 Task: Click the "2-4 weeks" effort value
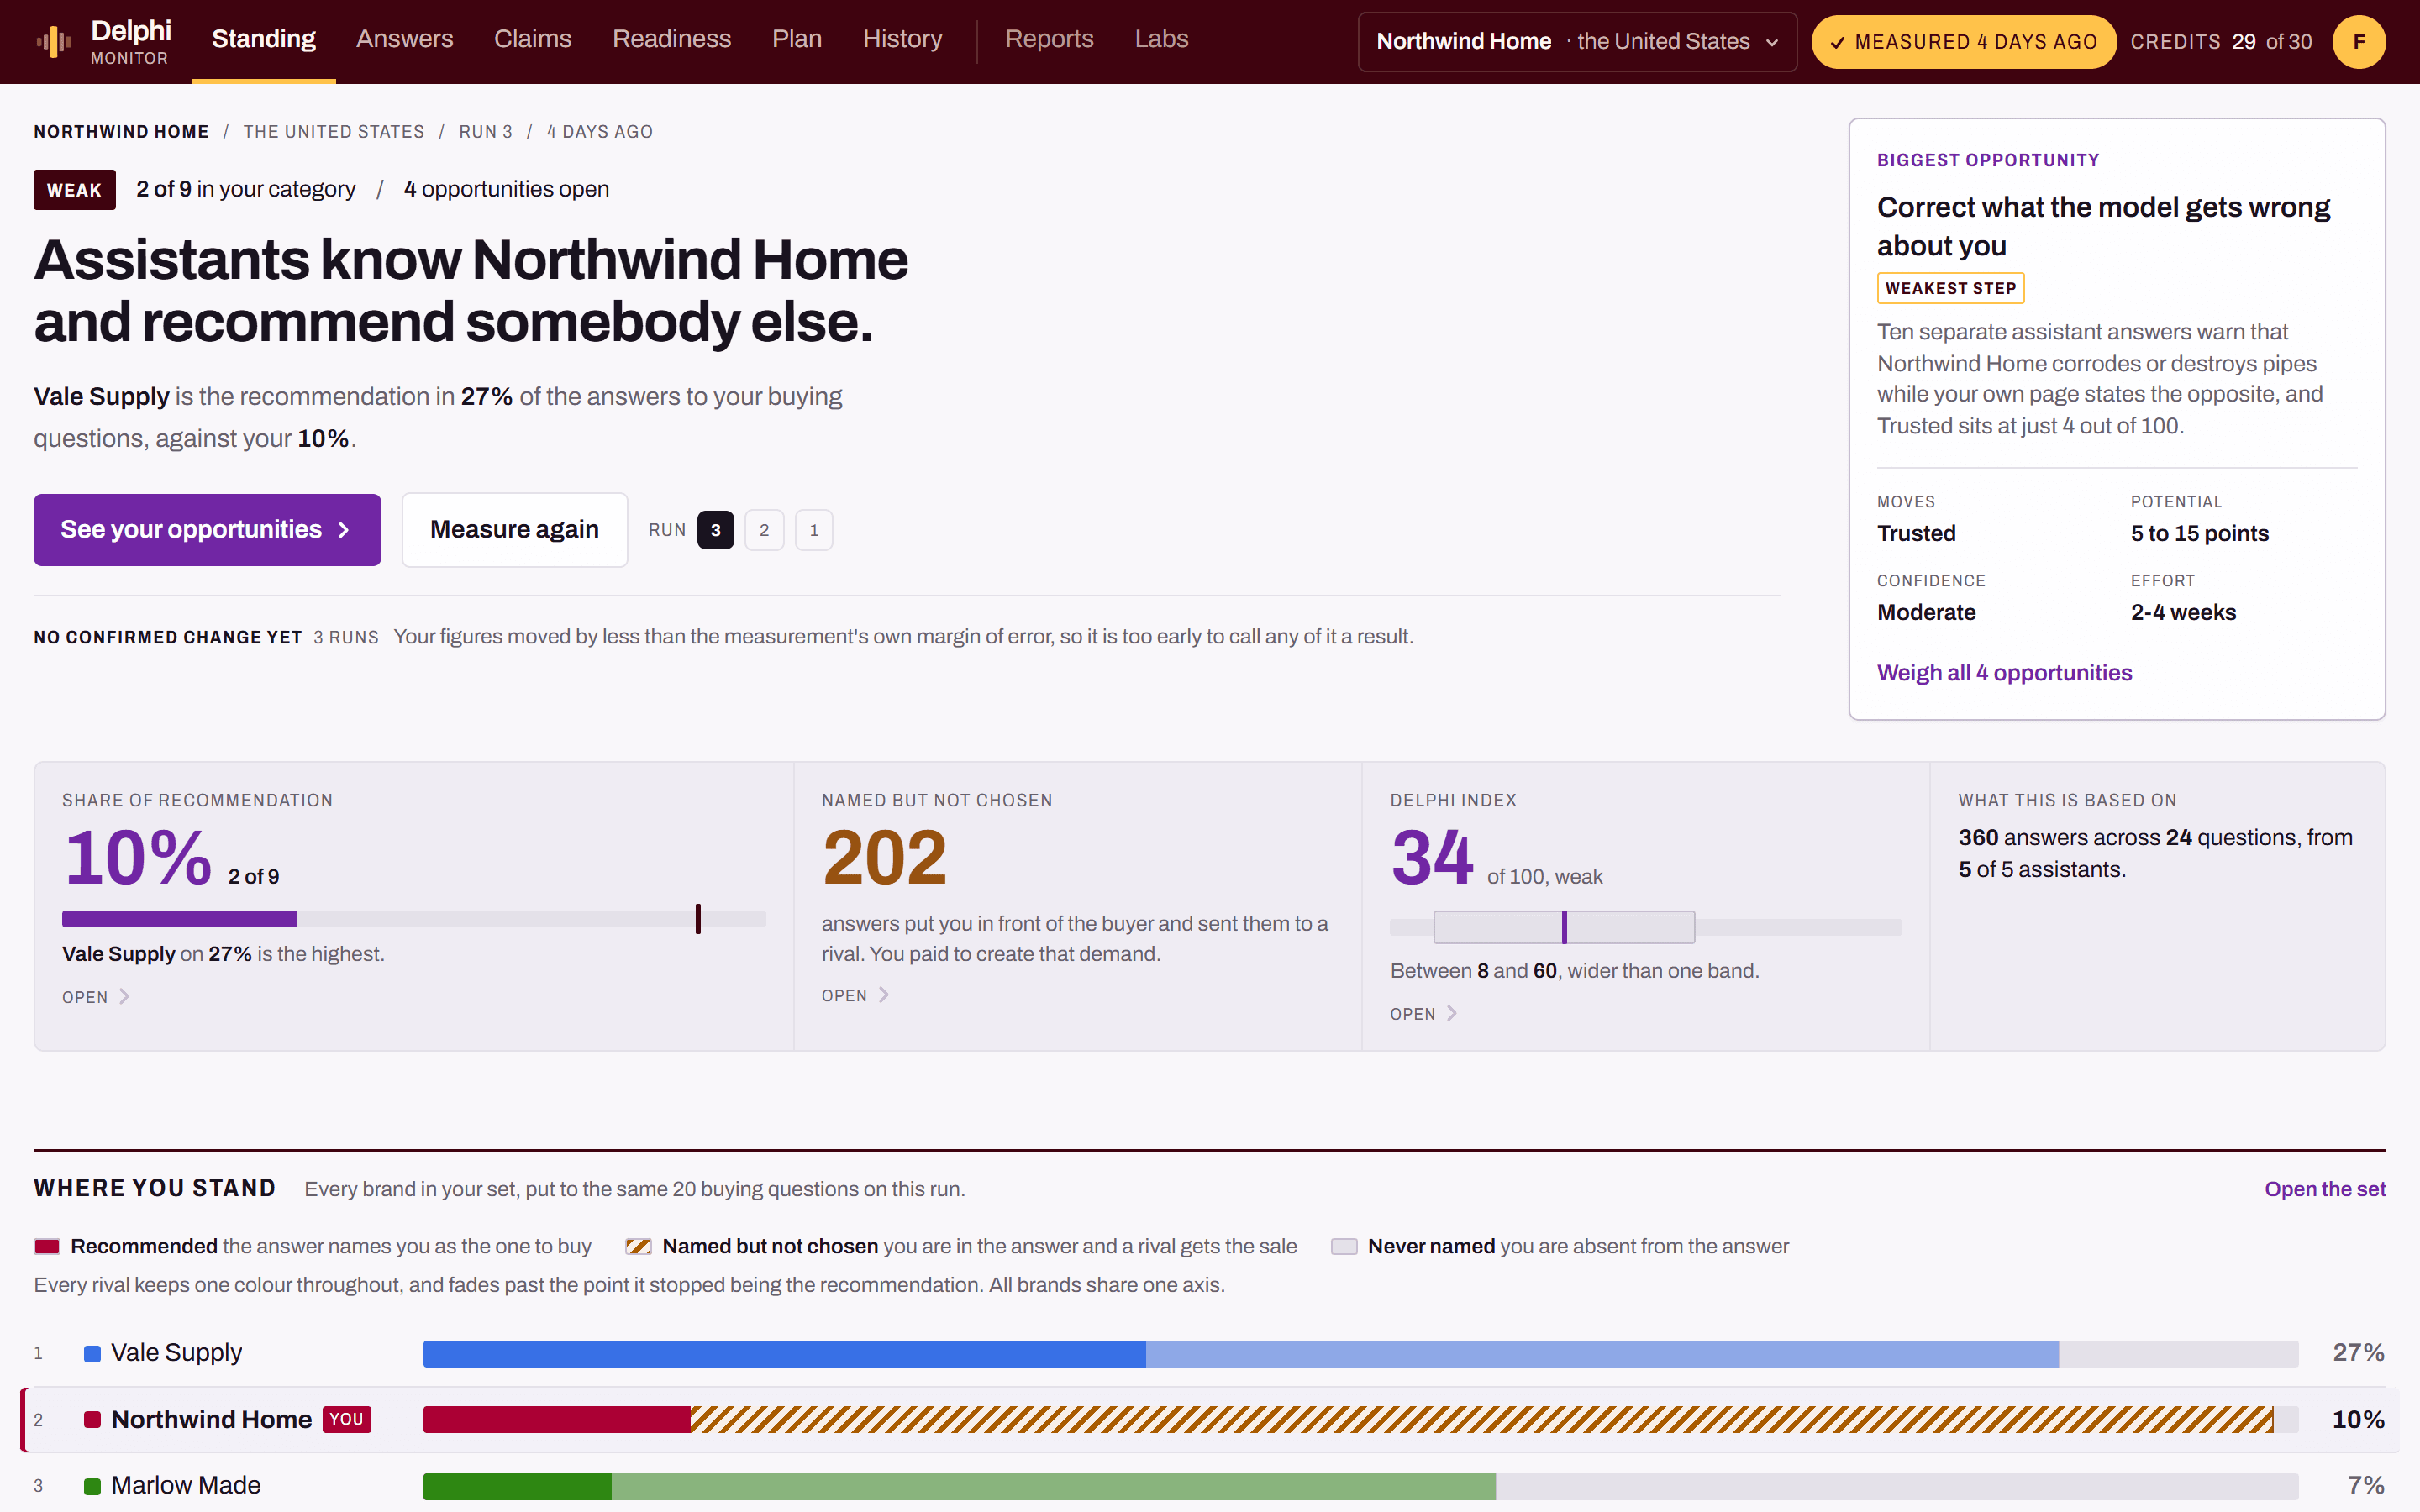click(2184, 613)
